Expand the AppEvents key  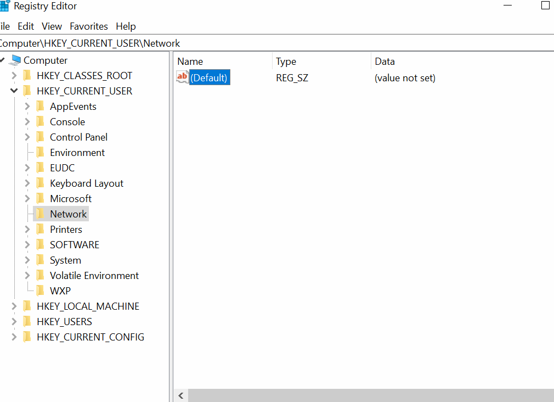[x=27, y=106]
